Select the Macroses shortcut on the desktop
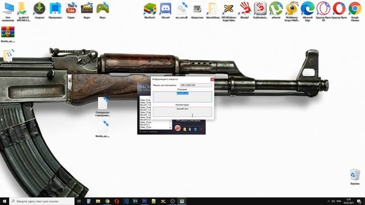The width and height of the screenshot is (365, 205). (x=197, y=11)
